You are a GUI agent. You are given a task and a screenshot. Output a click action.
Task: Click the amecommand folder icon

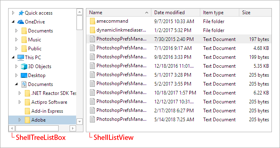pyautogui.click(x=92, y=21)
